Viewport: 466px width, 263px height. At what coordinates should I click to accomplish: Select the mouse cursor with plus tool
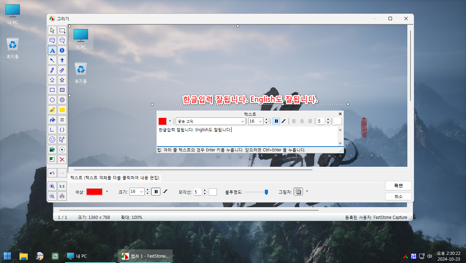pos(62,140)
